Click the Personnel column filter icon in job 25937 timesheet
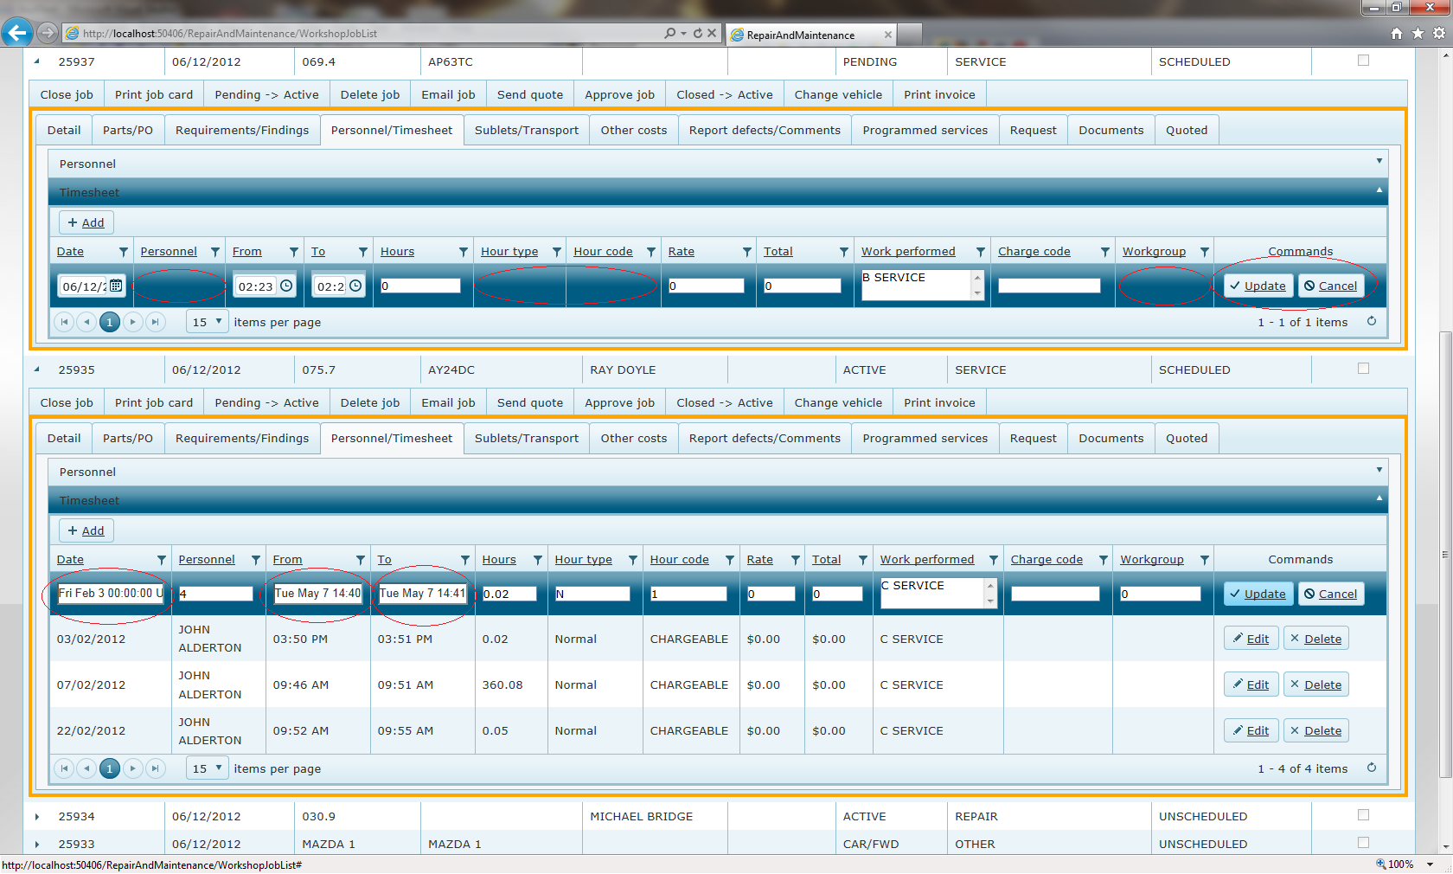The height and width of the screenshot is (874, 1453). (215, 252)
